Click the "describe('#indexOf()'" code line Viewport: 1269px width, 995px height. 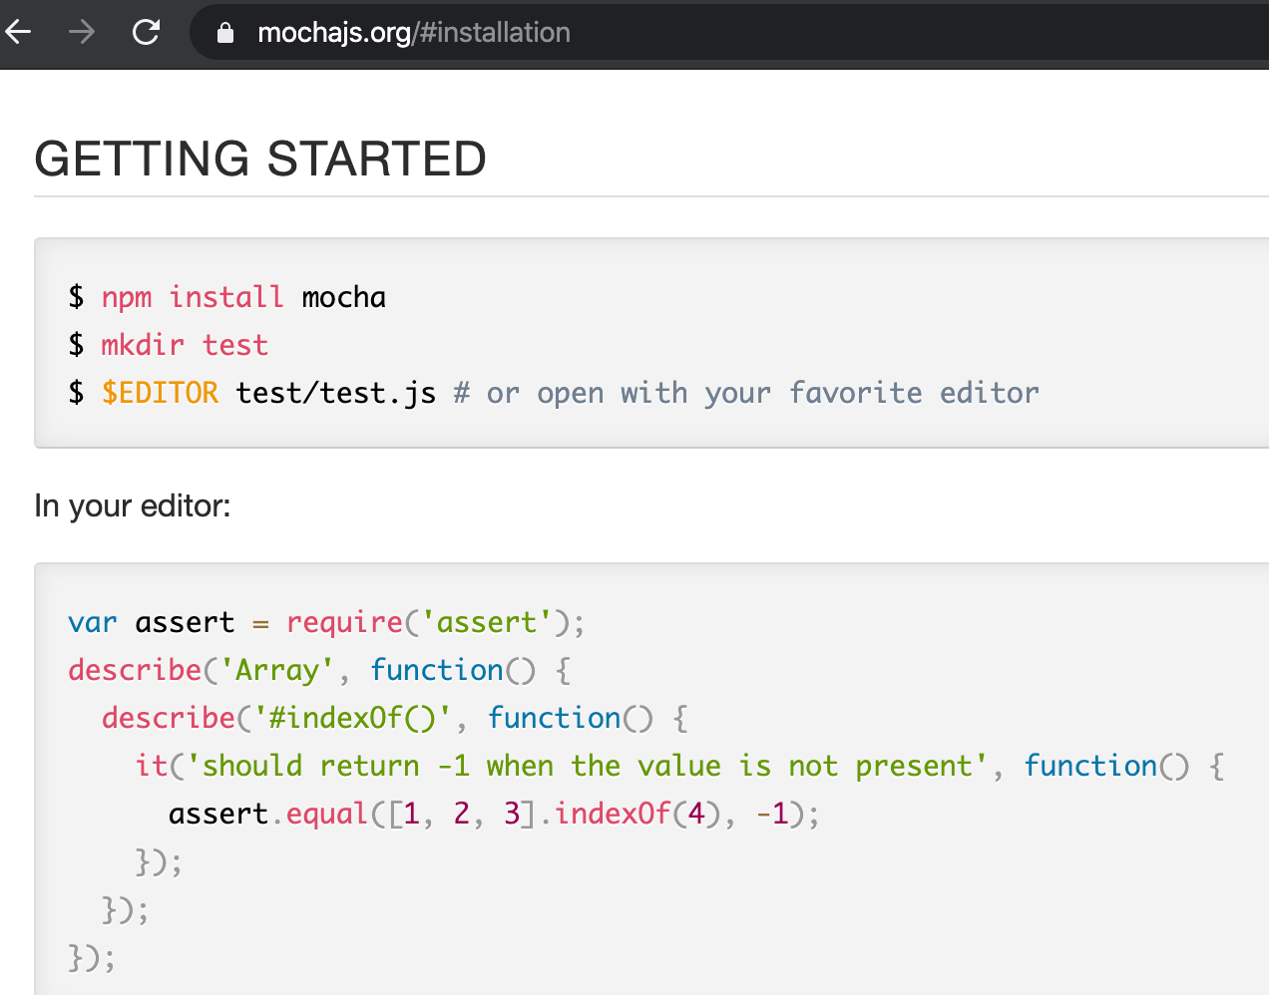395,718
